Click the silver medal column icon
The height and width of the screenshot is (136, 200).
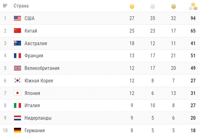click(x=152, y=6)
